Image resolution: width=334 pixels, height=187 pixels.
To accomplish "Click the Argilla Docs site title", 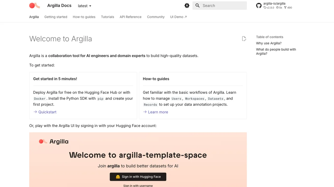I will click(59, 5).
